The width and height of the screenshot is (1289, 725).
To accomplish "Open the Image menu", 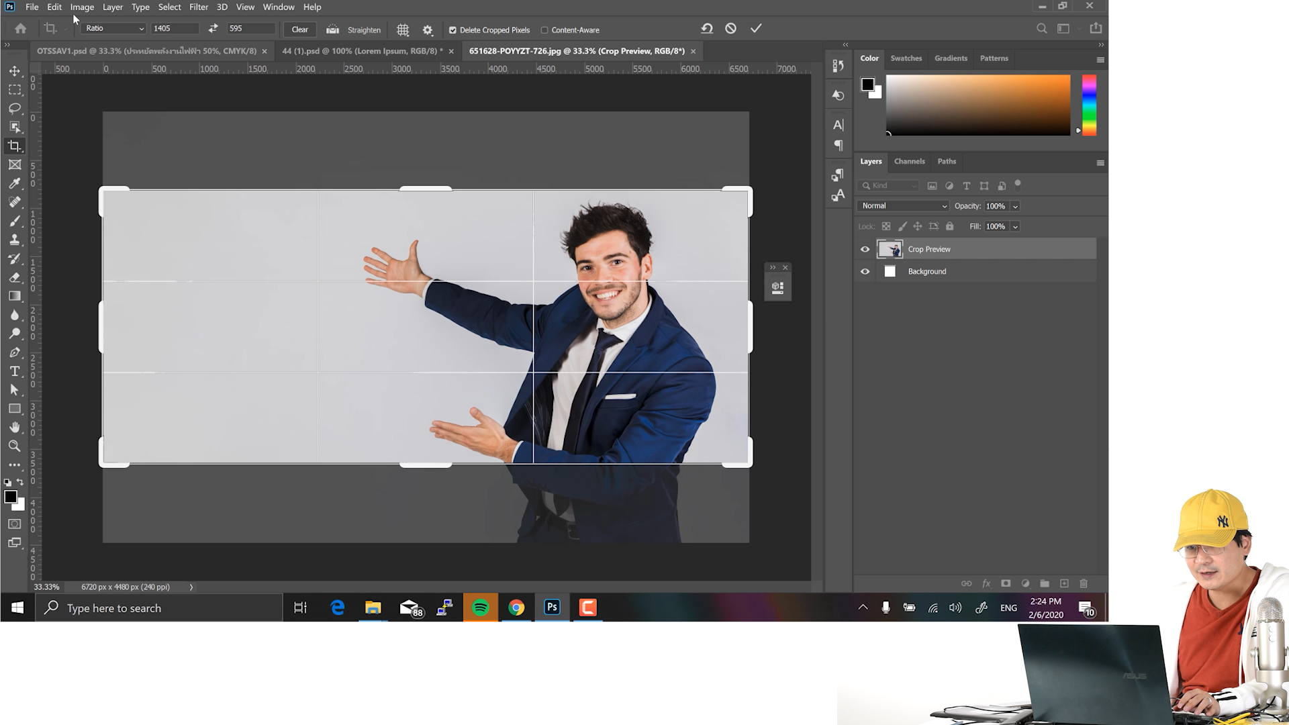I will (82, 7).
